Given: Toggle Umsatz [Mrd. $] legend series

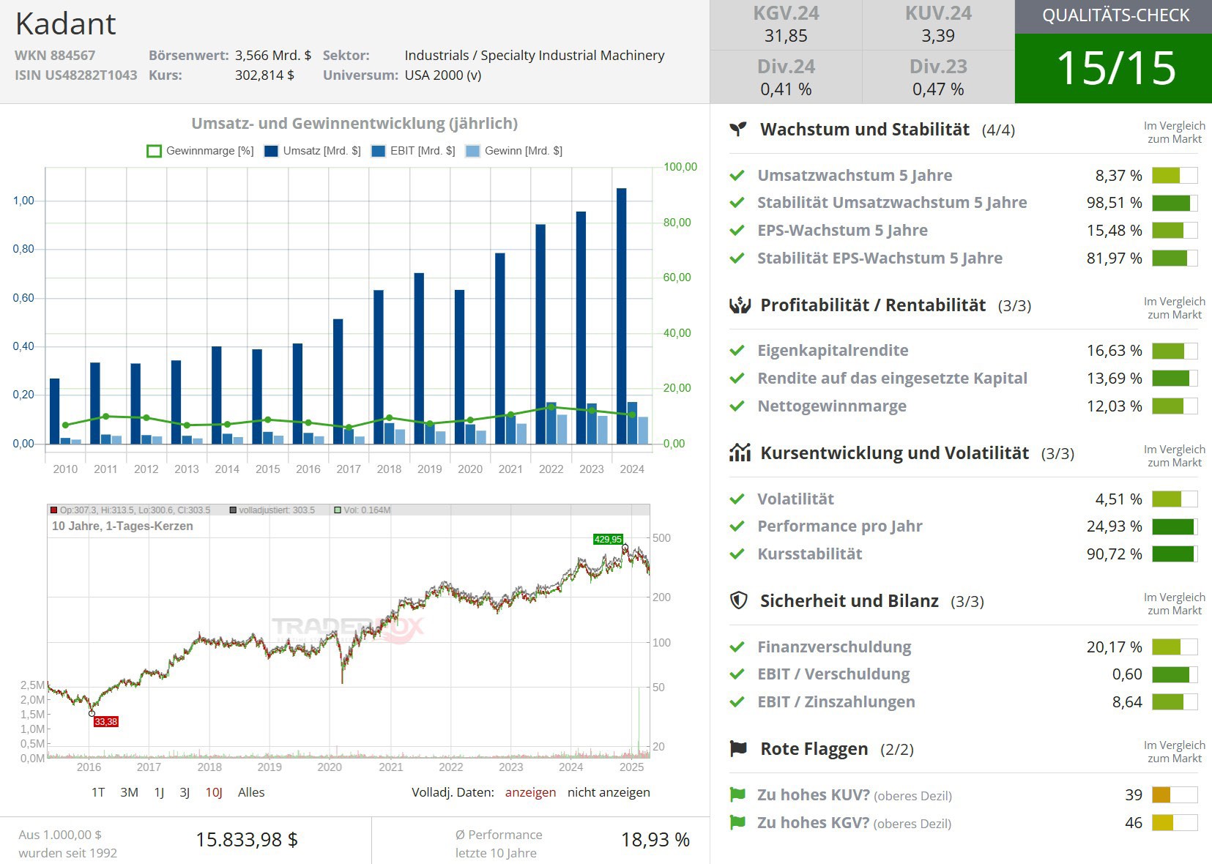Looking at the screenshot, I should point(313,151).
